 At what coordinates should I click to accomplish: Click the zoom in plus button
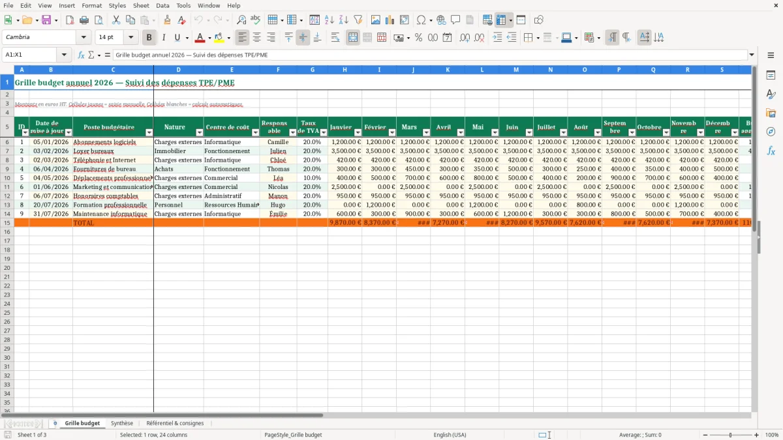click(757, 435)
